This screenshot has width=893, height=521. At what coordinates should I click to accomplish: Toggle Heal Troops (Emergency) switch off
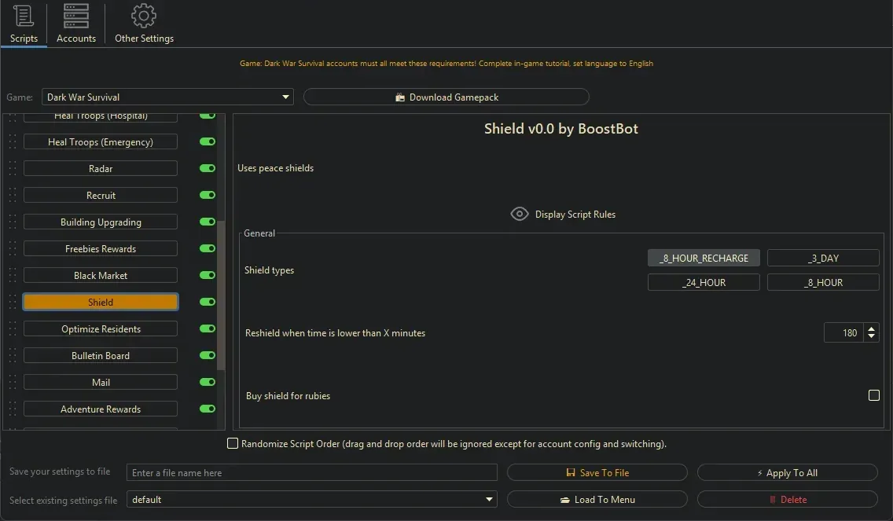coord(208,141)
